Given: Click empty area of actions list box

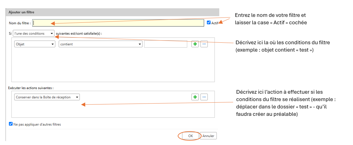Looking at the screenshot, I should (113, 109).
